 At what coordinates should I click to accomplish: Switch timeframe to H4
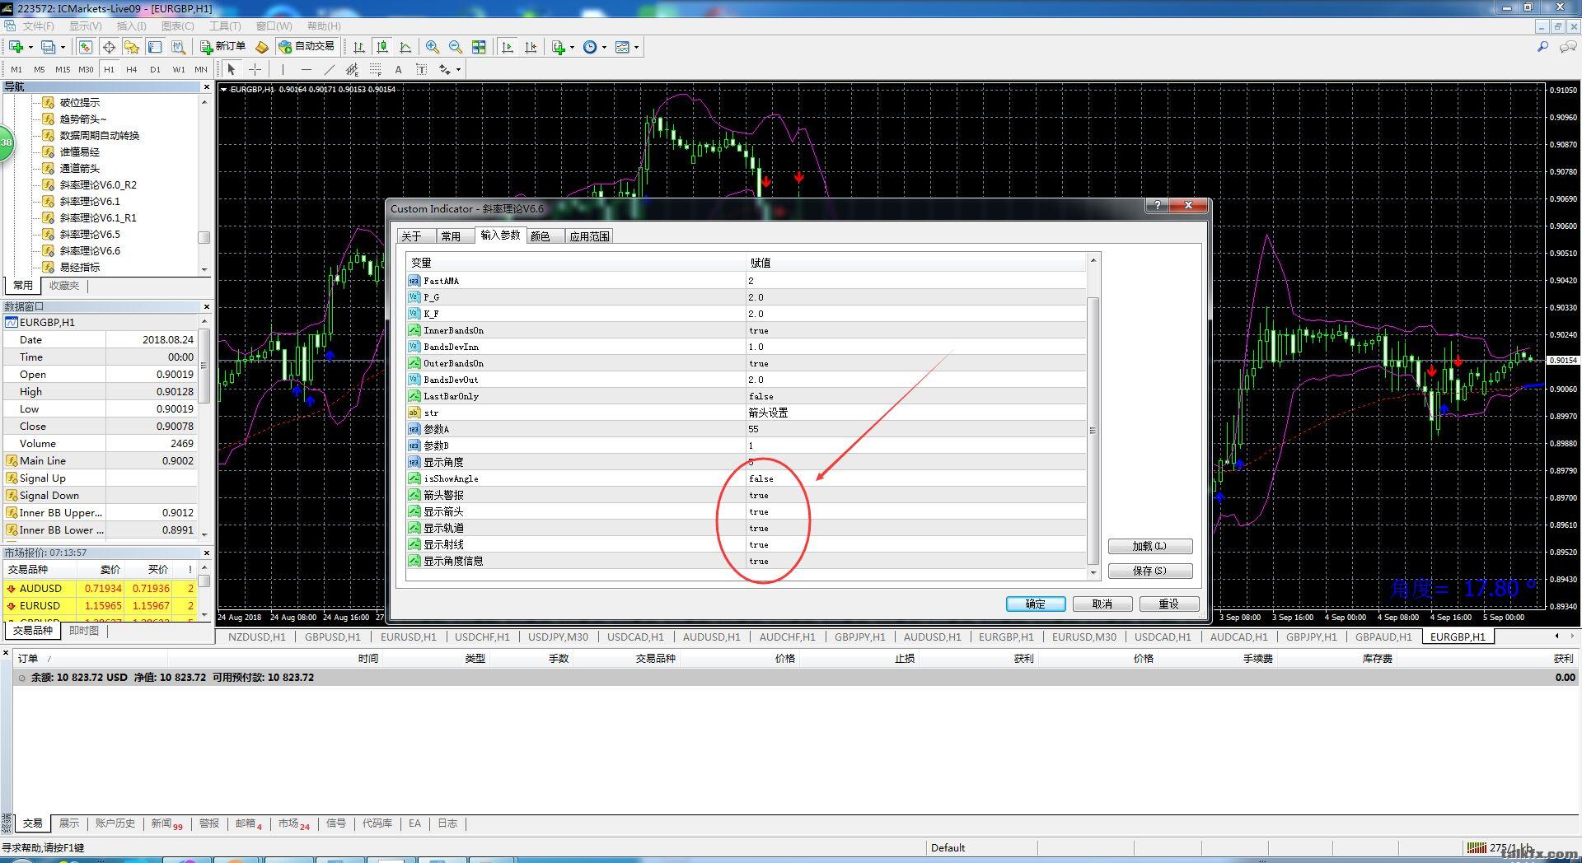click(x=132, y=69)
